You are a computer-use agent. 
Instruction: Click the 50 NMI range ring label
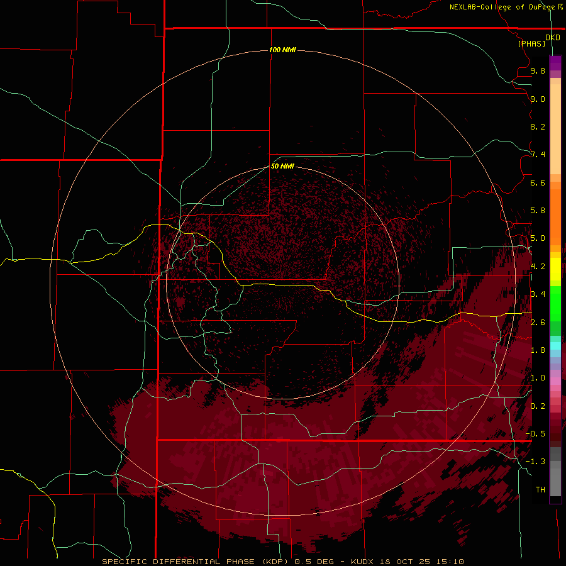click(282, 166)
